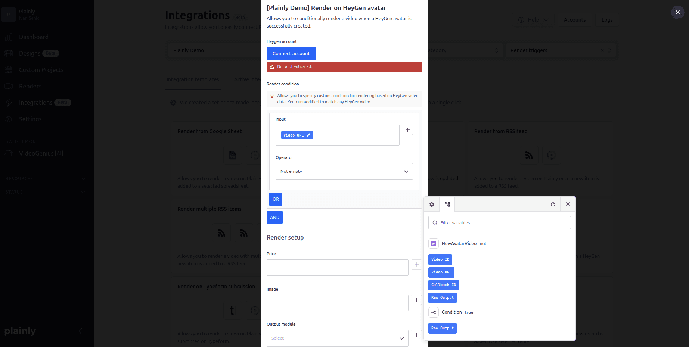Select the Condition node icon
This screenshot has height=347, width=689.
click(434, 312)
